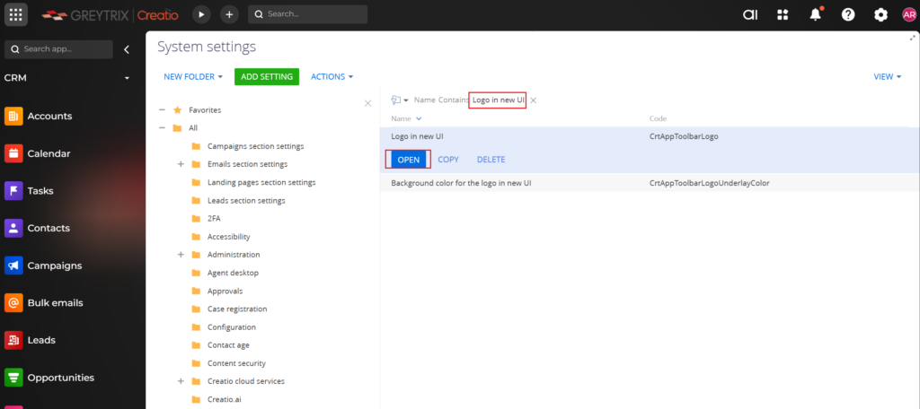Open the Actions menu
This screenshot has height=409, width=920.
(x=332, y=77)
